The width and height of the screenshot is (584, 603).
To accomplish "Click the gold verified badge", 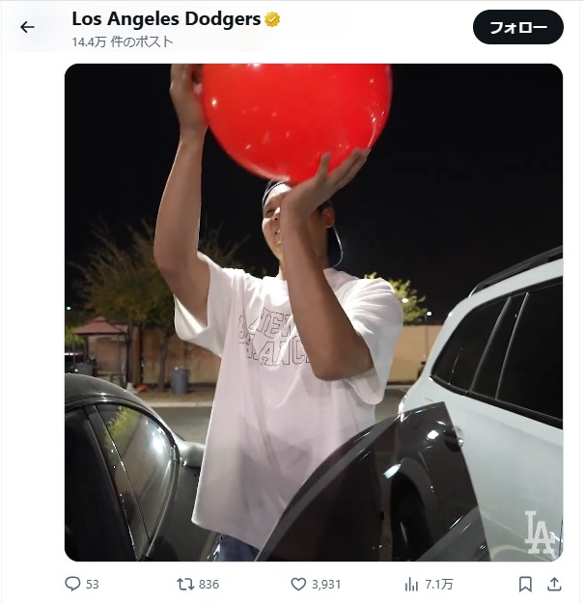I will point(272,19).
